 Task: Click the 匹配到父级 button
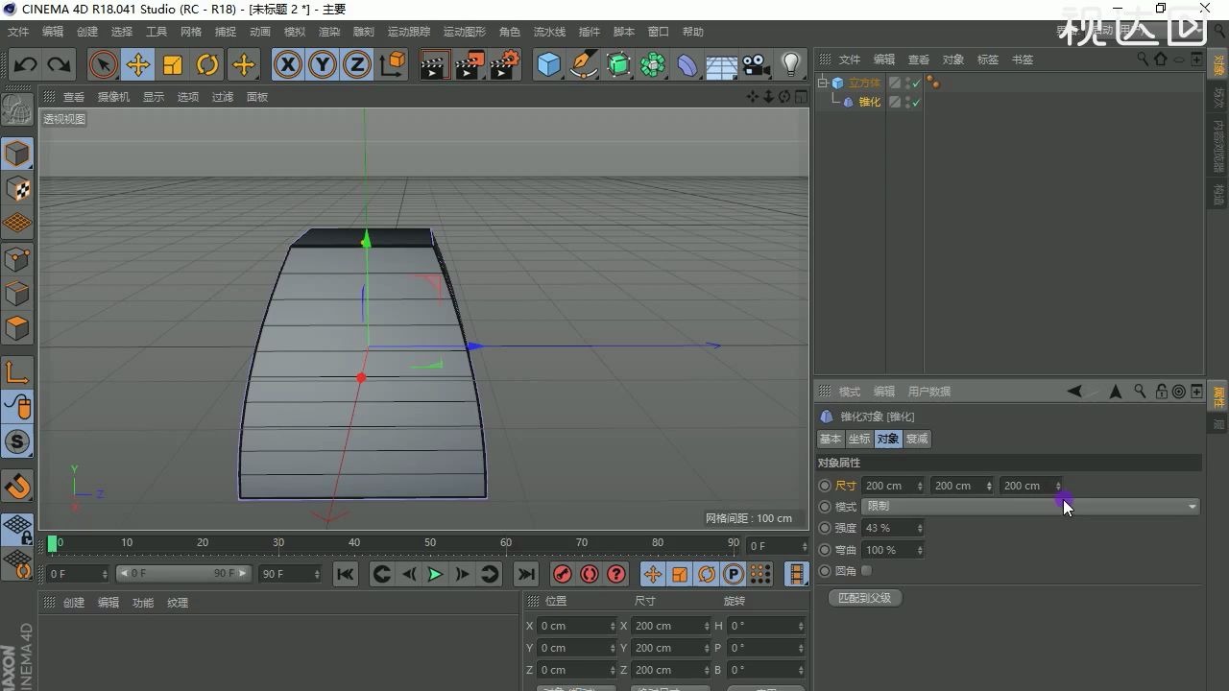(x=863, y=597)
